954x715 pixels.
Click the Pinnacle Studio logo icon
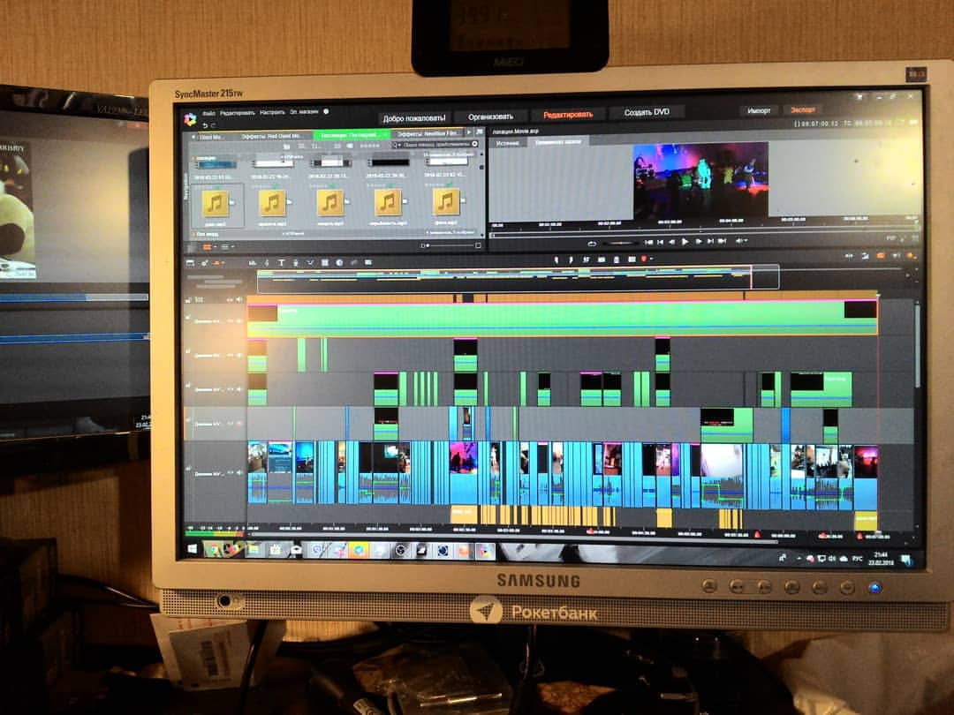(x=191, y=118)
